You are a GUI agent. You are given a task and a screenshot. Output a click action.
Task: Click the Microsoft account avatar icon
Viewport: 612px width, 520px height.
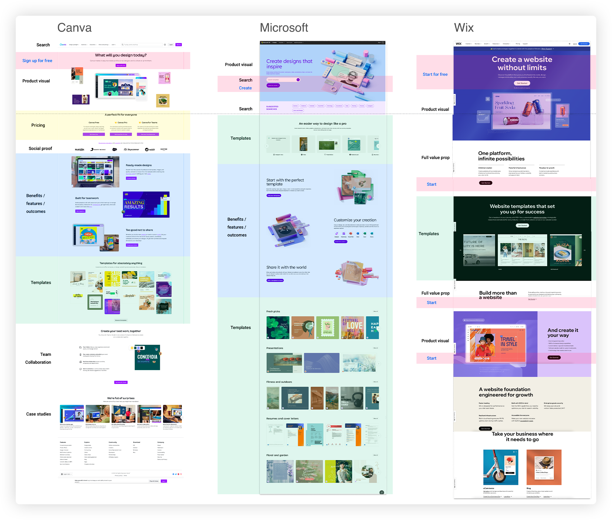[383, 42]
